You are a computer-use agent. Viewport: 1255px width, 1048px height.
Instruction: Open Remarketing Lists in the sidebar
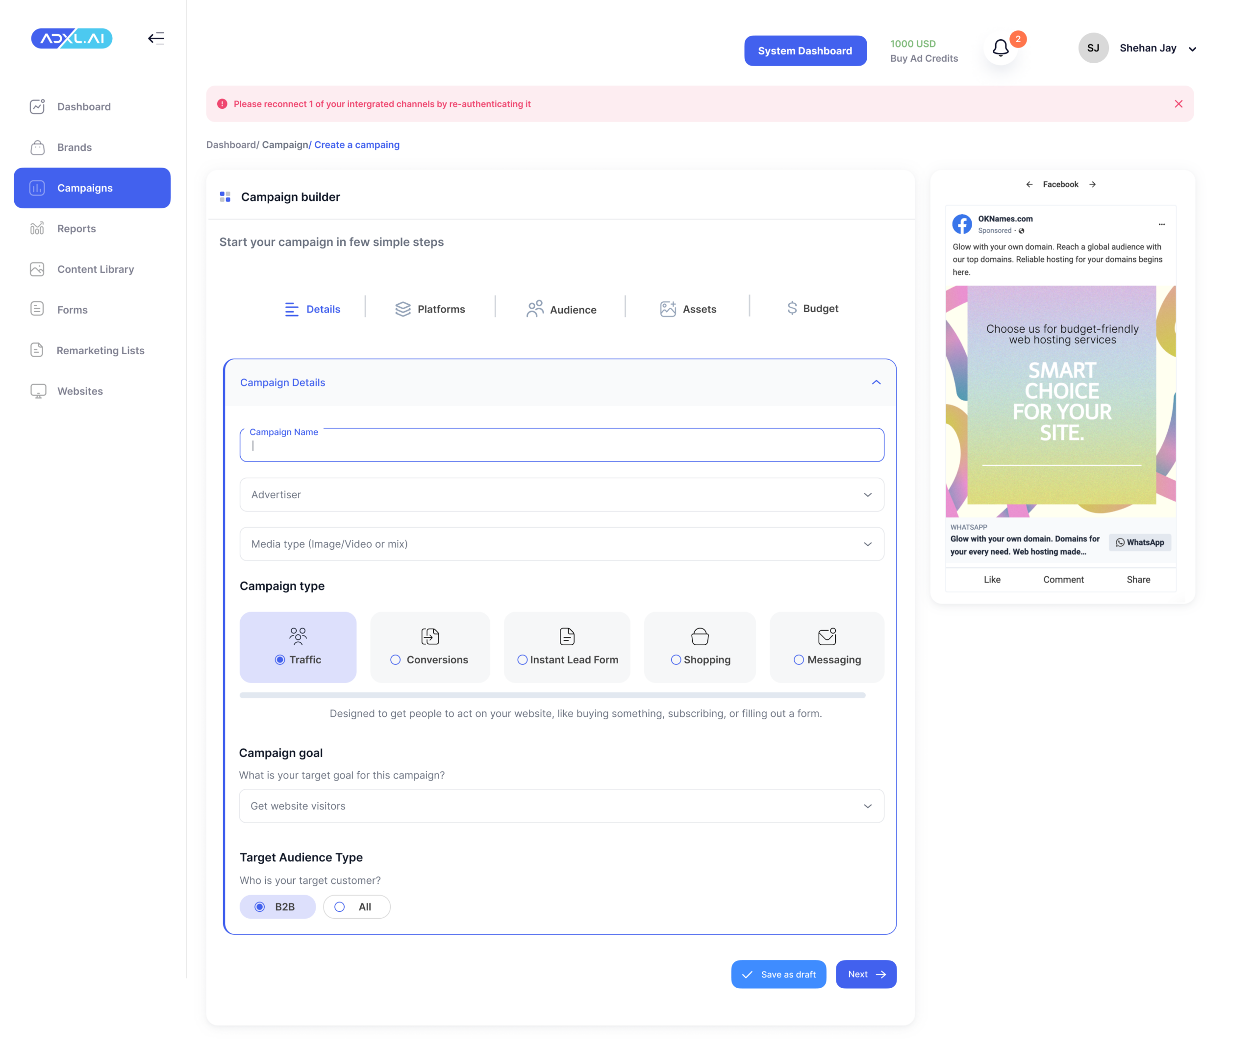pyautogui.click(x=100, y=350)
